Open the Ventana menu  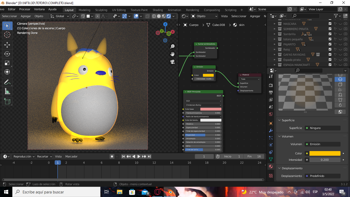(39, 9)
